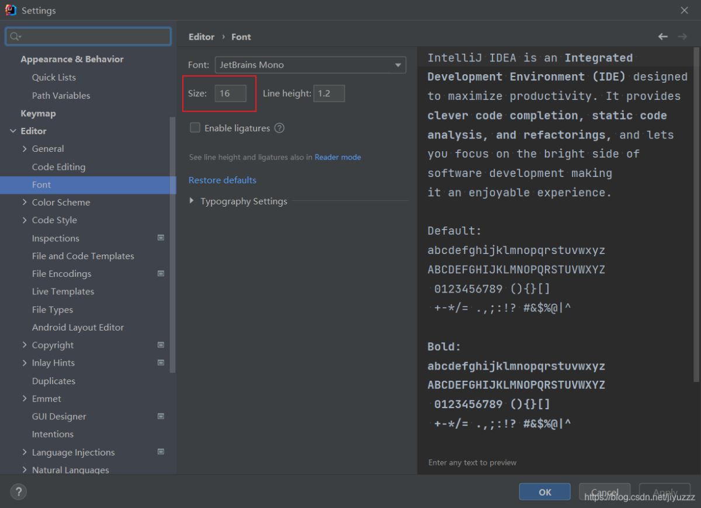This screenshot has height=508, width=701.
Task: Click the project-level icon next to Inspections
Action: pos(161,238)
